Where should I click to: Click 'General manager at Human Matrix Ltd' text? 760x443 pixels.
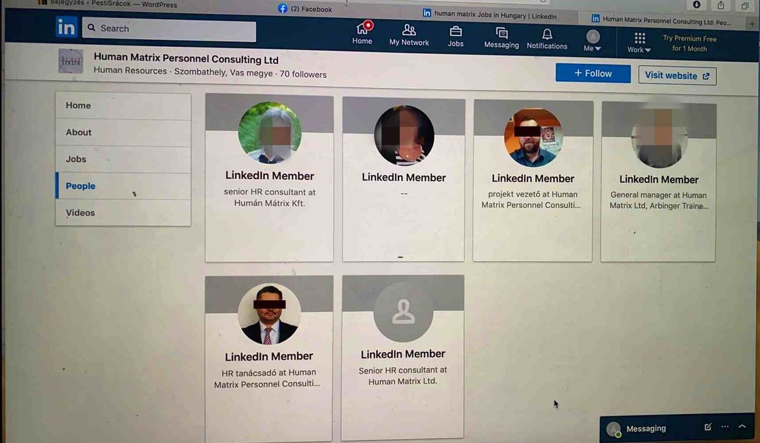(659, 200)
